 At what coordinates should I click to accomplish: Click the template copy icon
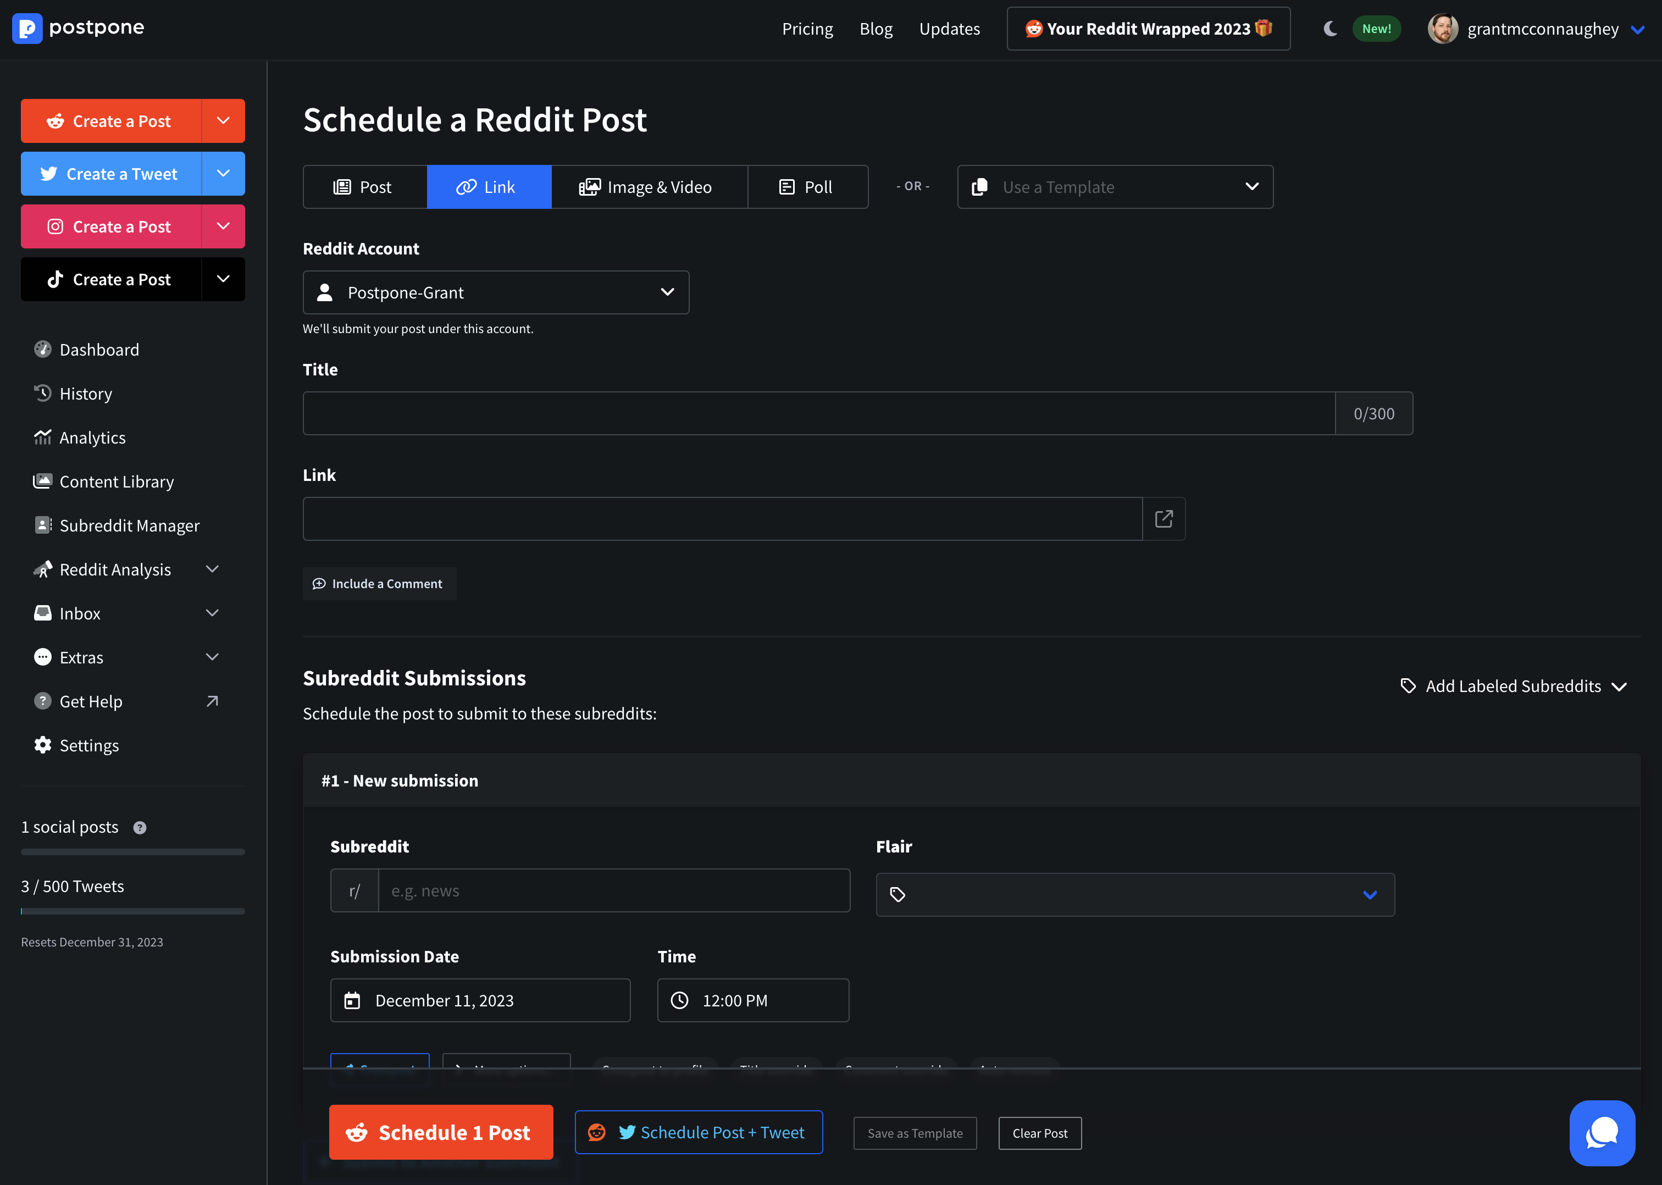(x=980, y=187)
